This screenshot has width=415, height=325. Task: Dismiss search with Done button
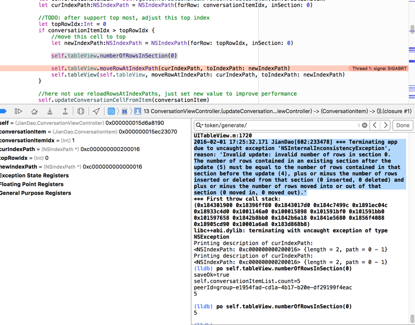point(403,125)
